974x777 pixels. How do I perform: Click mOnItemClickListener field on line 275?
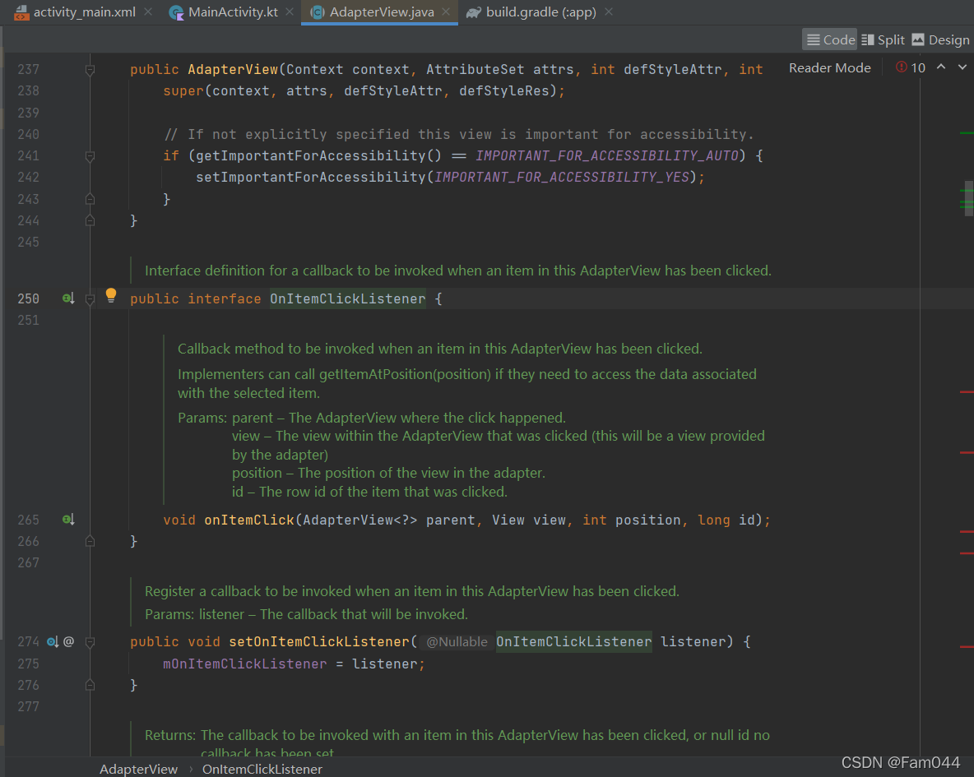[245, 664]
